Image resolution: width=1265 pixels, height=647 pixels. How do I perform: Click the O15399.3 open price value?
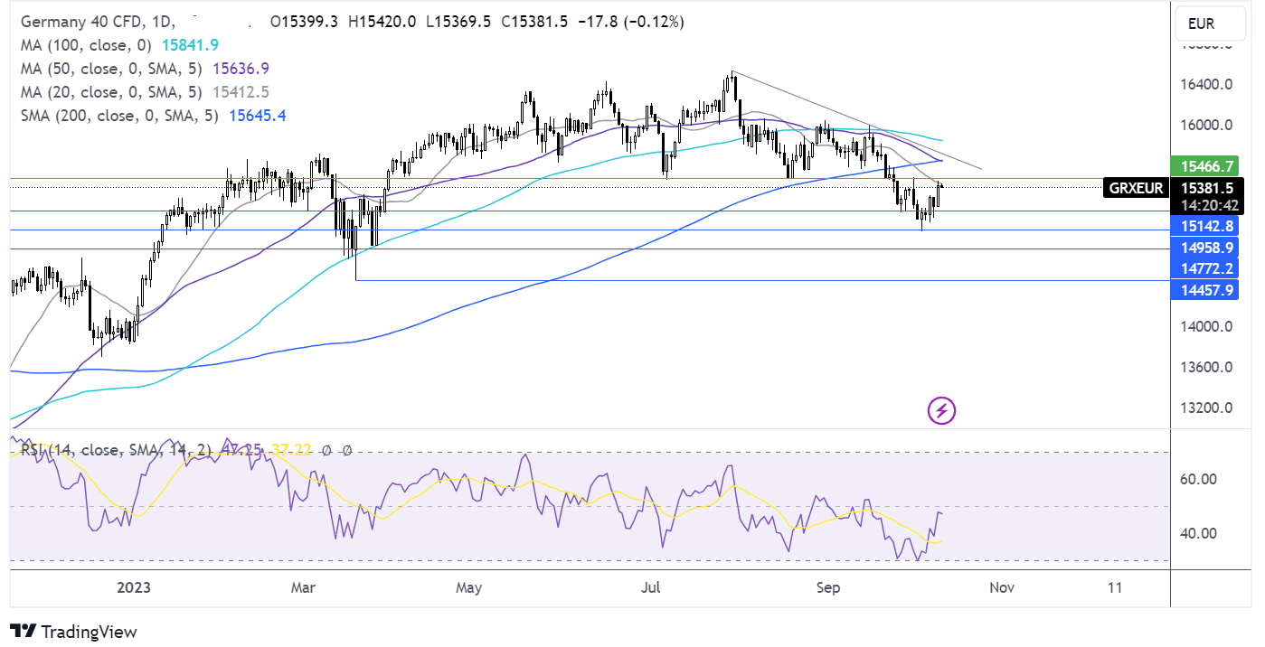click(x=303, y=21)
